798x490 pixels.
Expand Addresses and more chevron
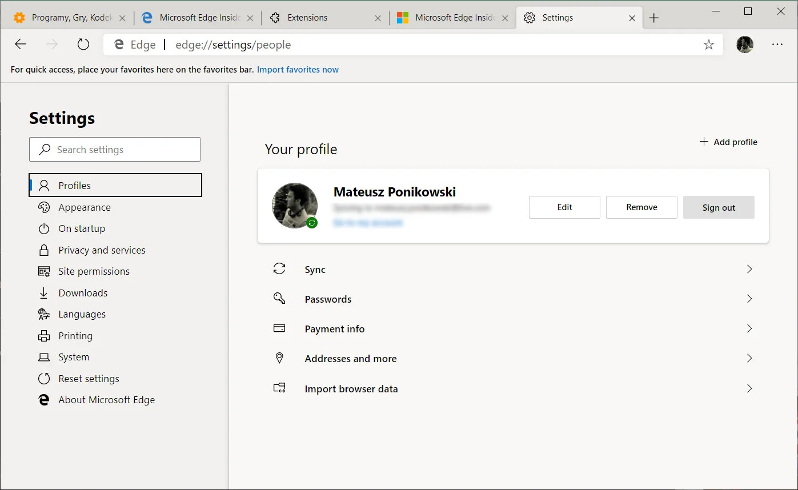(749, 358)
